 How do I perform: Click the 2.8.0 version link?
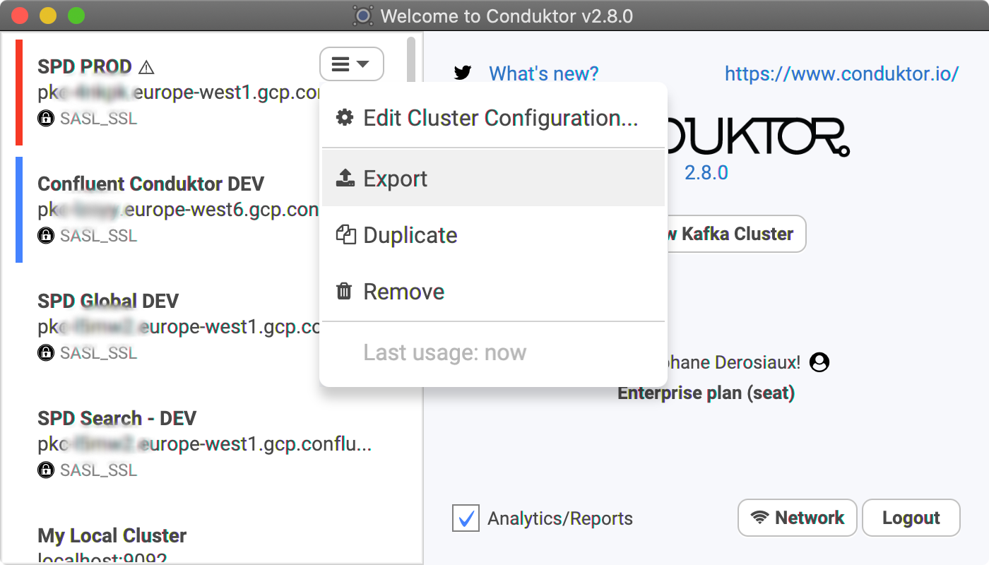click(706, 173)
